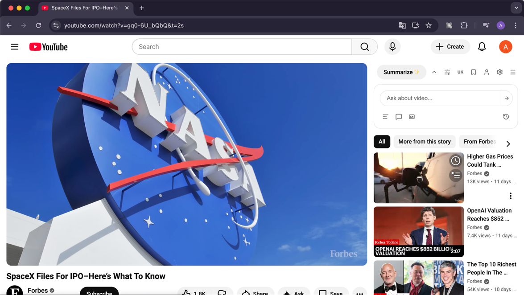Open the Top 10 Richest People title
This screenshot has height=295, width=524.
point(491,268)
